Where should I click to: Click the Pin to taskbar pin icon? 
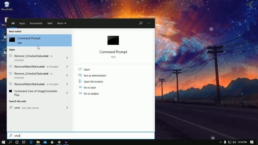[x=80, y=93]
